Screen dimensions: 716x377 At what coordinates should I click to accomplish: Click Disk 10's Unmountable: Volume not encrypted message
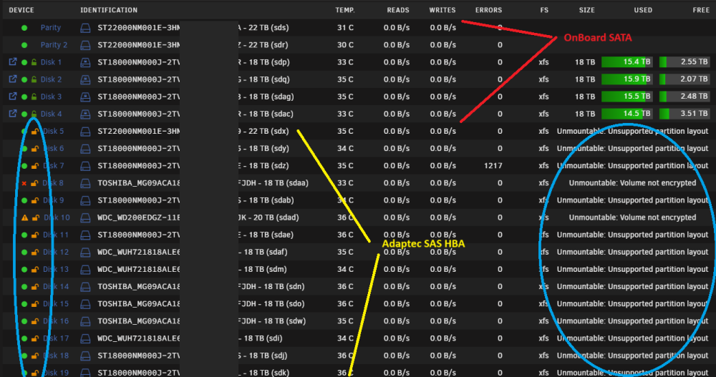pos(632,217)
